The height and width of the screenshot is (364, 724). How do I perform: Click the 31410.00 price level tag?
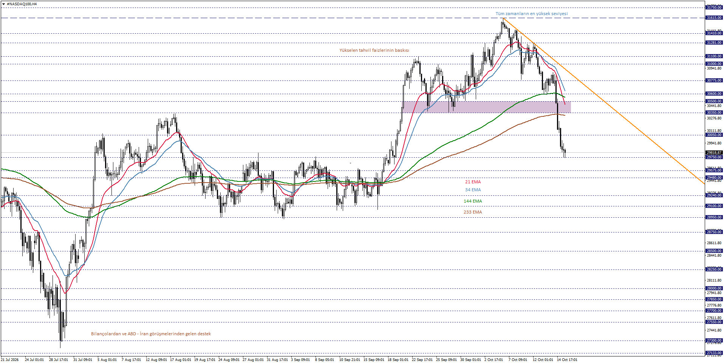point(714,33)
